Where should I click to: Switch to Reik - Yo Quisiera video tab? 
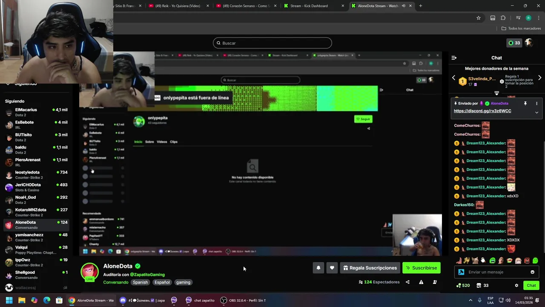179,6
